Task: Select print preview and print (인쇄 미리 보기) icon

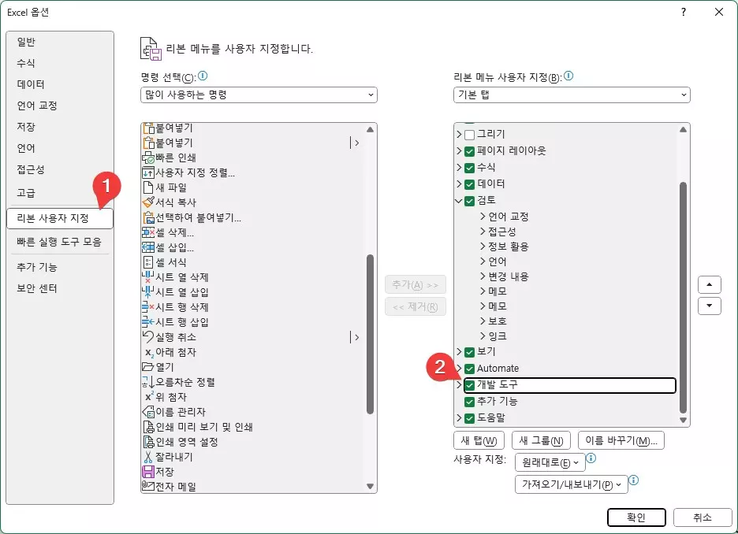Action: (x=147, y=427)
